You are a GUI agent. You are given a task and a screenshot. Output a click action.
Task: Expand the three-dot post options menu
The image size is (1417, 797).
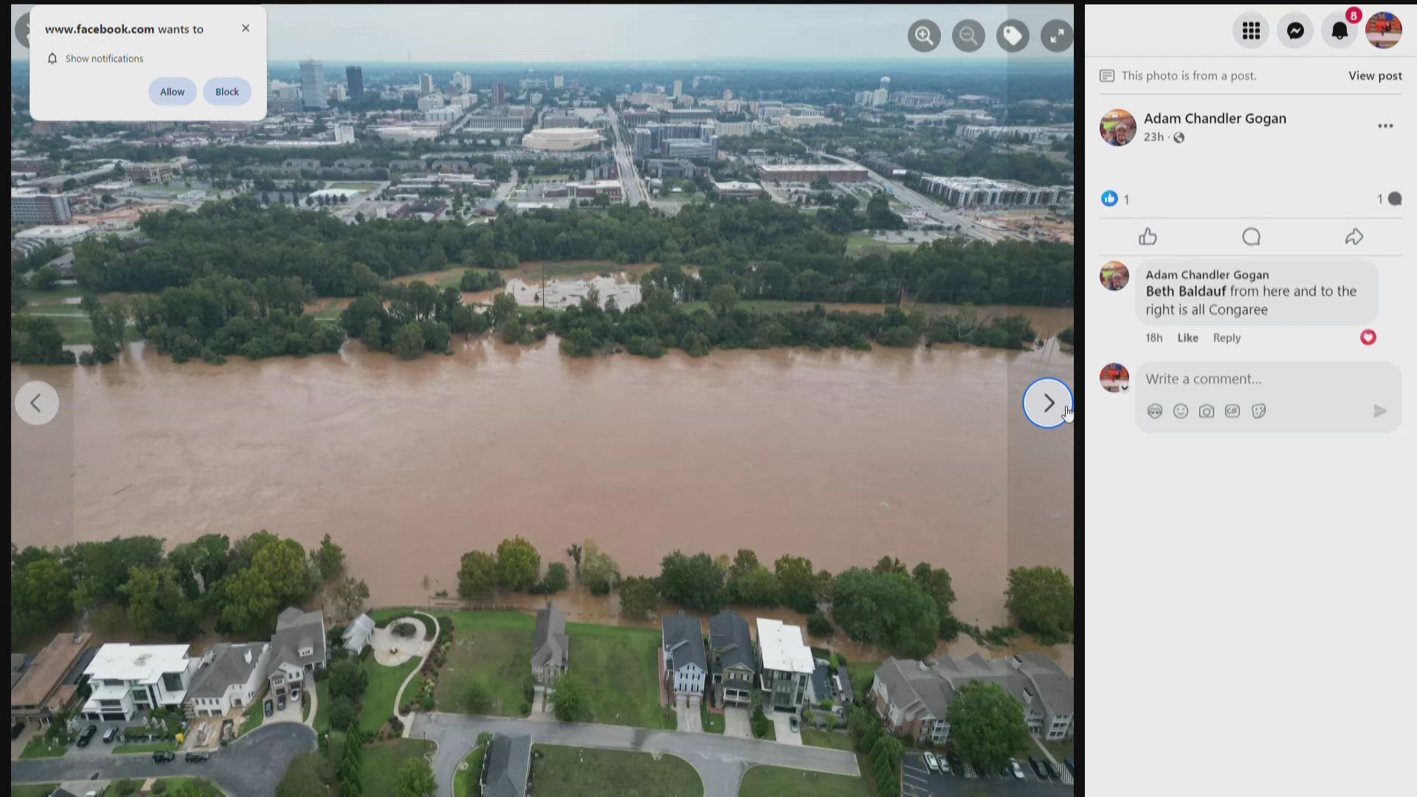pos(1385,125)
